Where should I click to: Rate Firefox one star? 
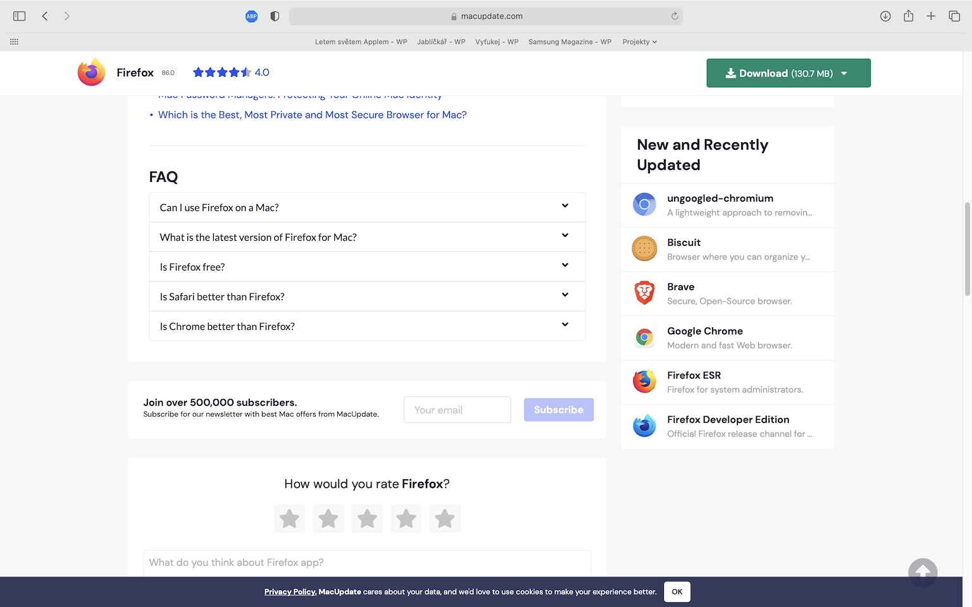click(x=290, y=518)
